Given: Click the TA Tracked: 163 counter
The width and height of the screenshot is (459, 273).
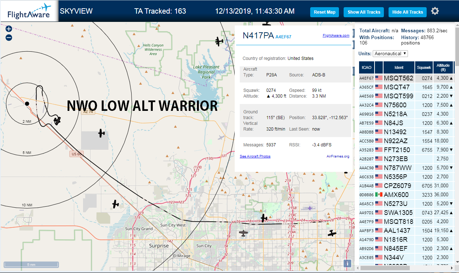Looking at the screenshot, I should click(160, 11).
